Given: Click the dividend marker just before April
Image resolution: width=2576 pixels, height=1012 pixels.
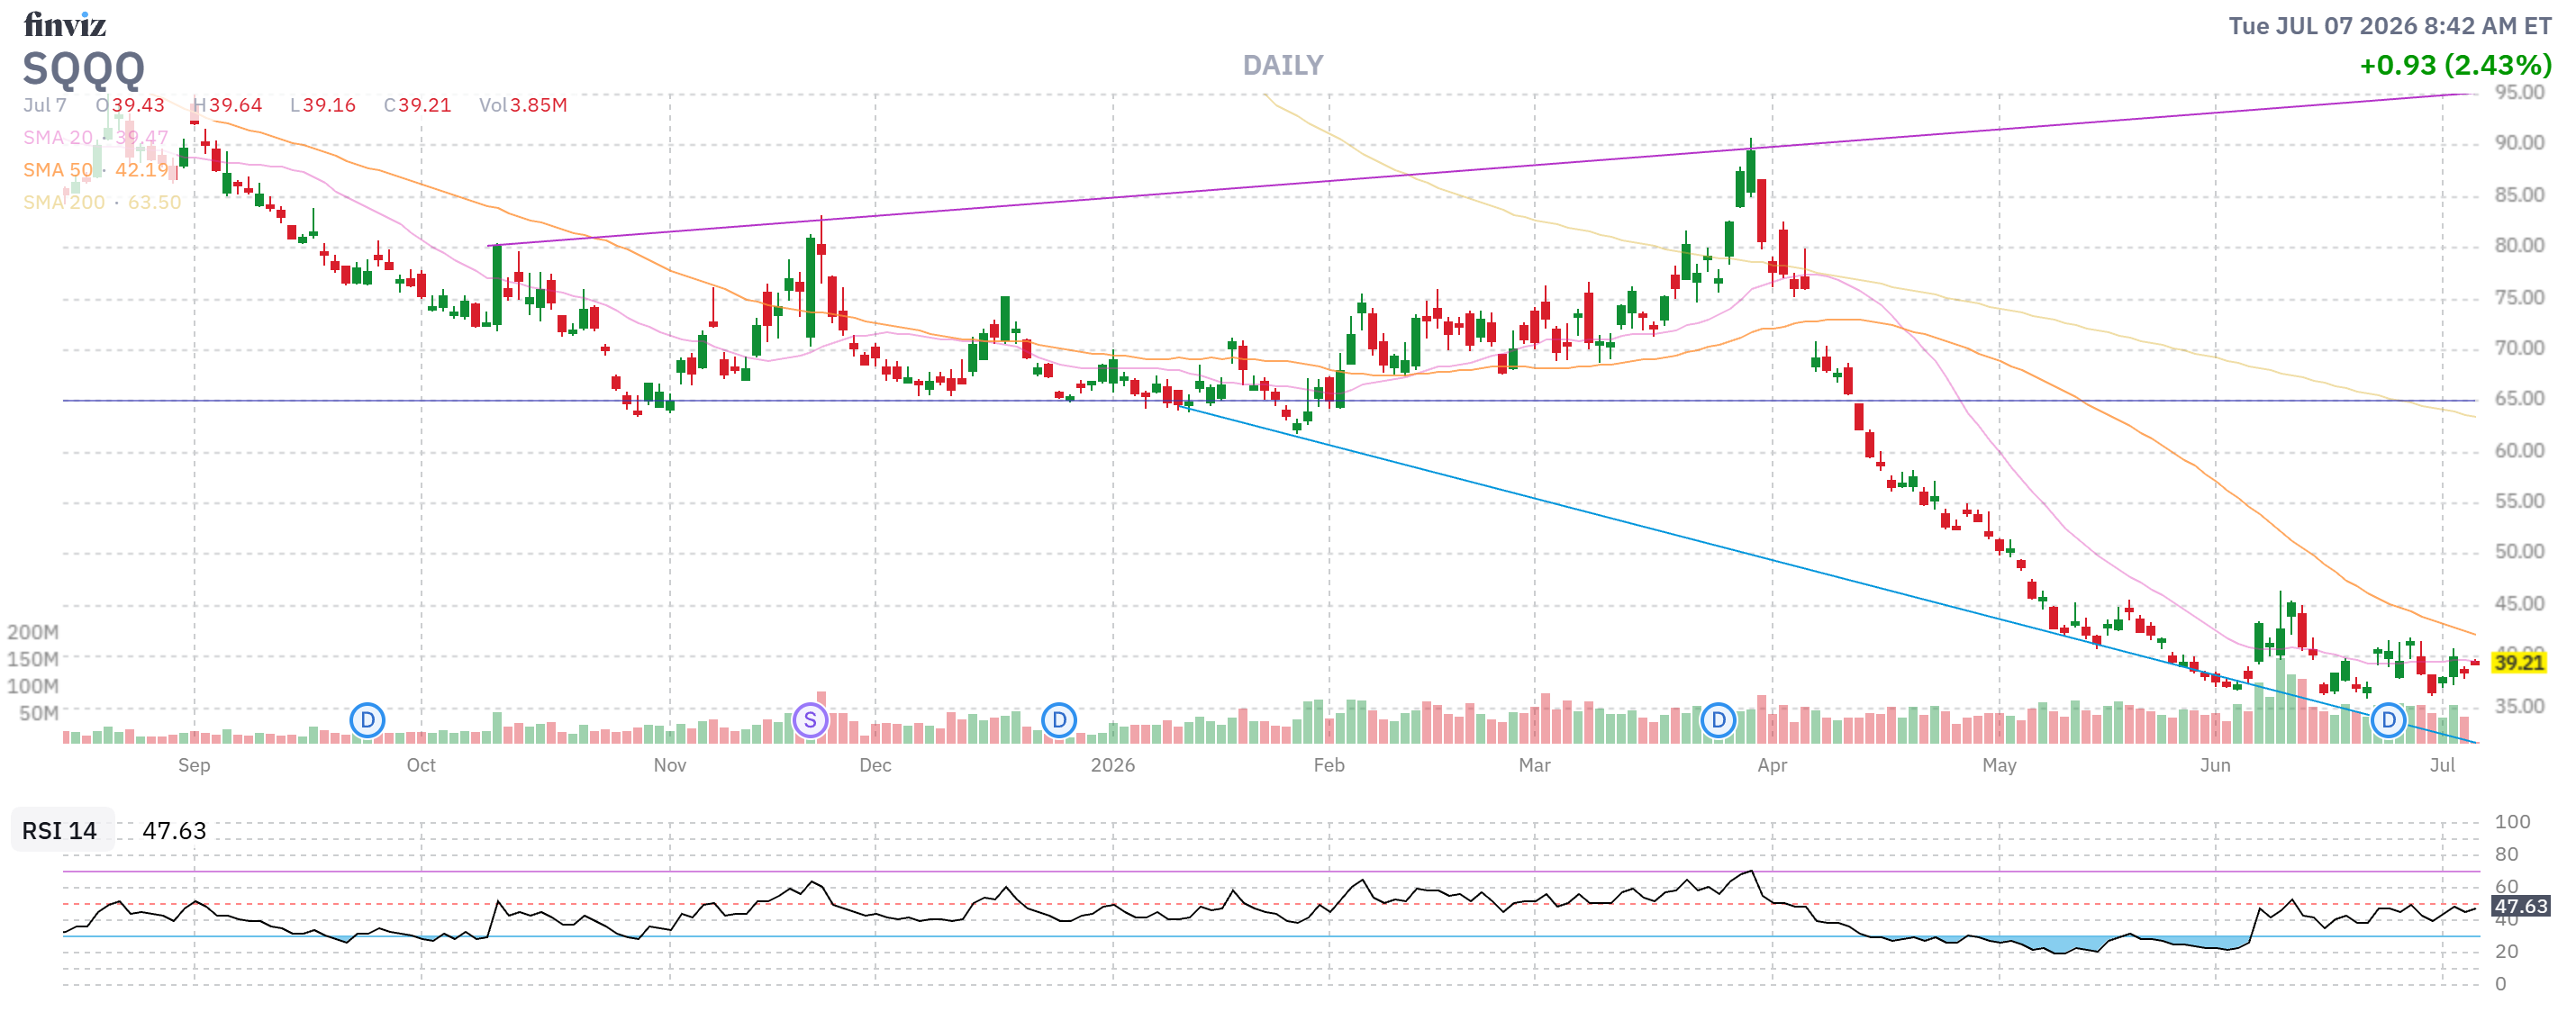Looking at the screenshot, I should (x=1718, y=720).
